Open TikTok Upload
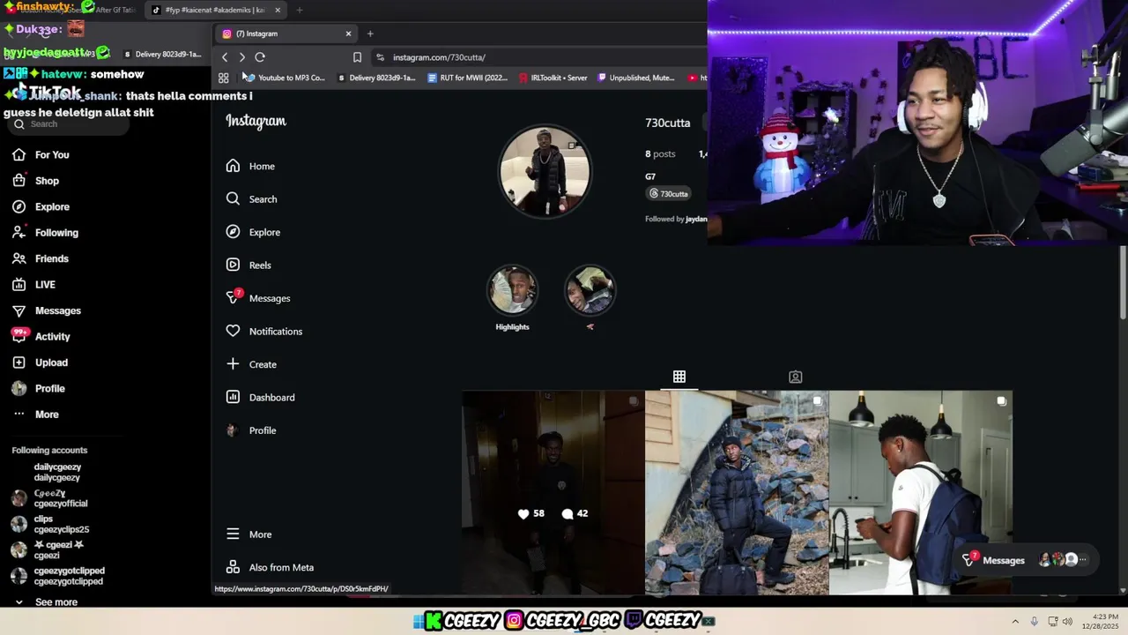Viewport: 1128px width, 635px height. click(x=40, y=362)
